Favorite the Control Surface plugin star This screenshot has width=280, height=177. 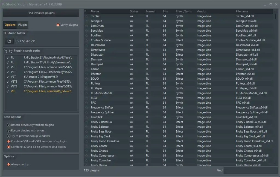click(87, 40)
